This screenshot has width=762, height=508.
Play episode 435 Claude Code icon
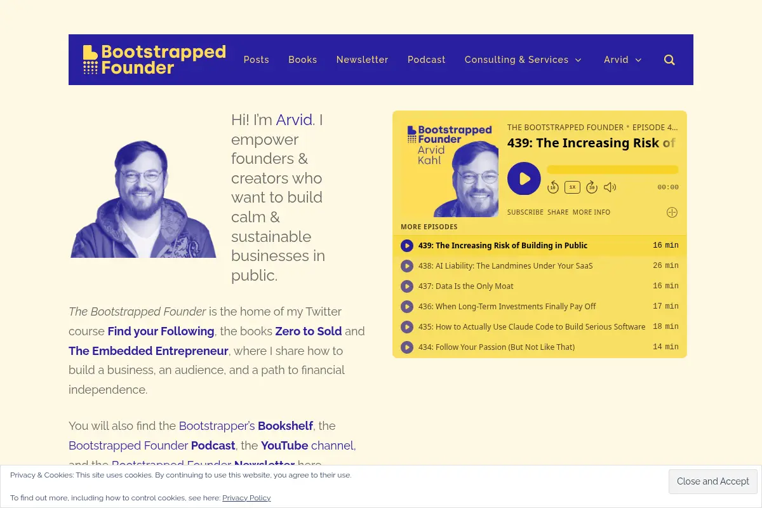pyautogui.click(x=407, y=327)
